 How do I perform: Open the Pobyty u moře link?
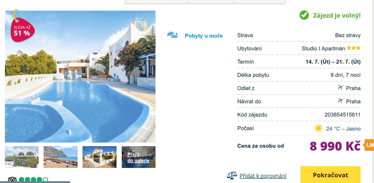[203, 36]
